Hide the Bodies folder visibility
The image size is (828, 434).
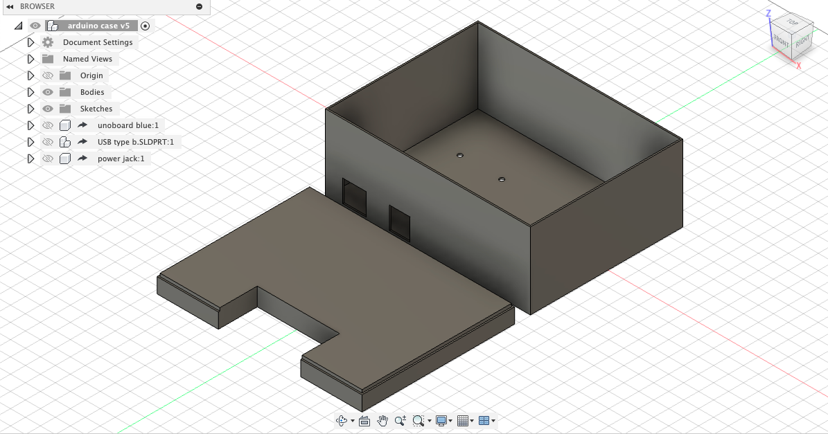(x=48, y=92)
